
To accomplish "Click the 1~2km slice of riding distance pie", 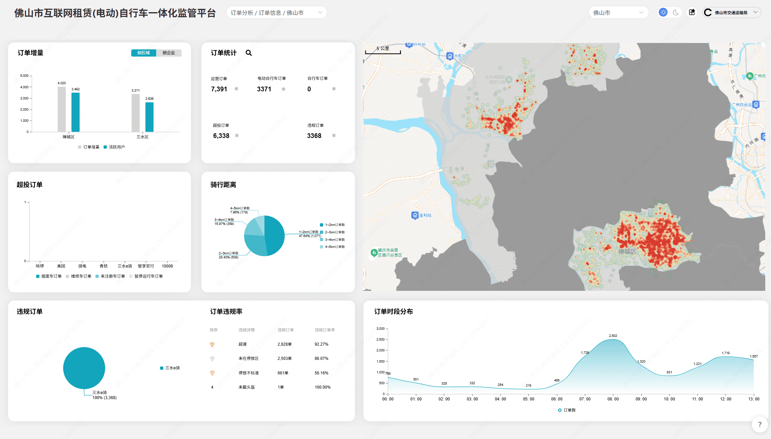I will [x=275, y=235].
